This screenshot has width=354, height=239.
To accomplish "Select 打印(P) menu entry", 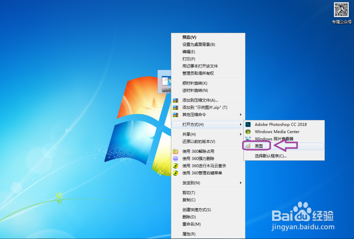I will pos(208,59).
